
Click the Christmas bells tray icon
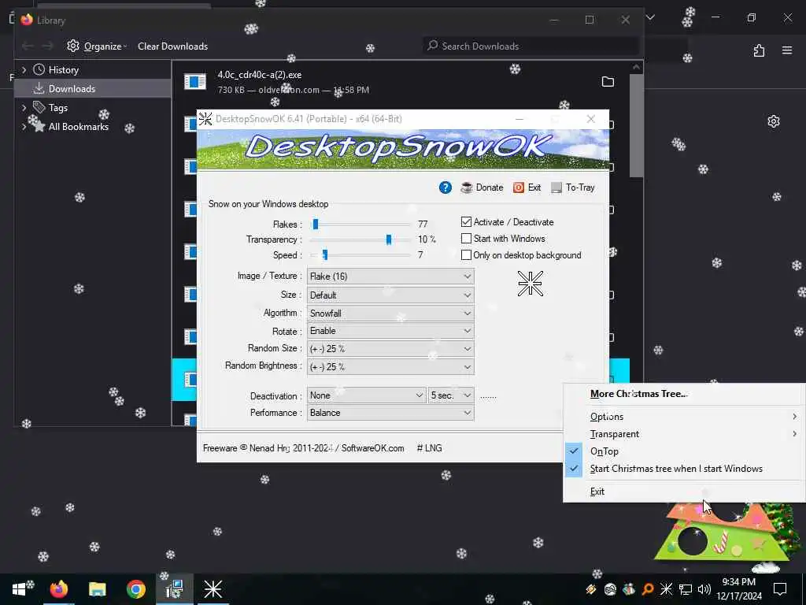tap(629, 589)
